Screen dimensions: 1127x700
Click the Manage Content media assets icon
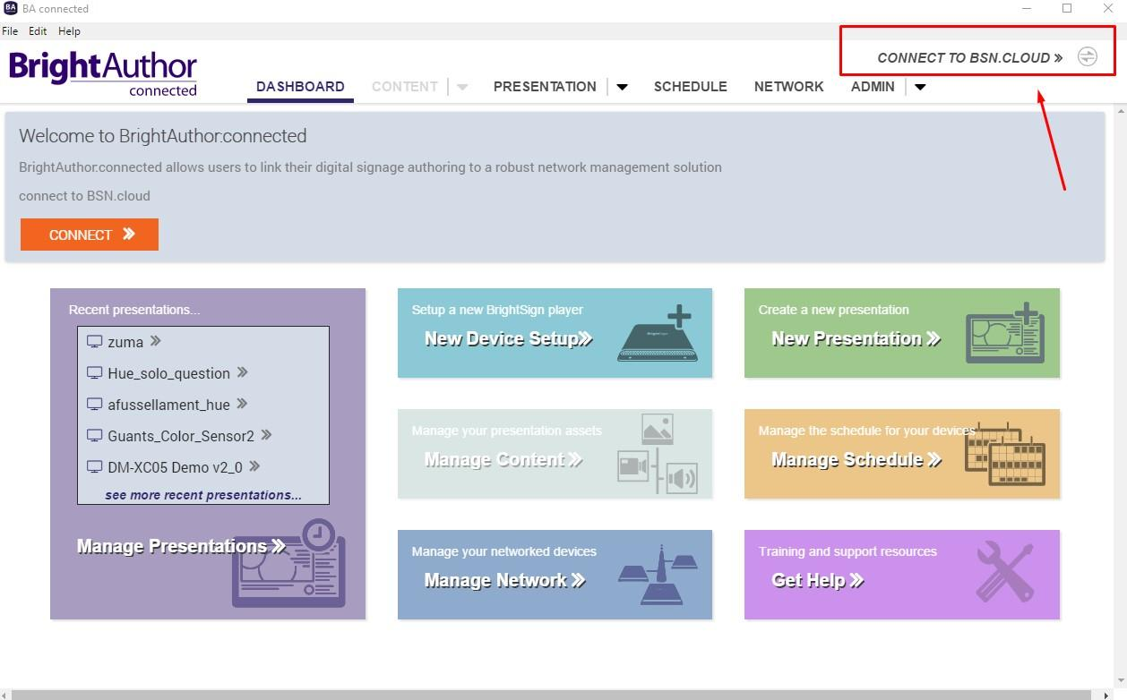click(x=658, y=454)
